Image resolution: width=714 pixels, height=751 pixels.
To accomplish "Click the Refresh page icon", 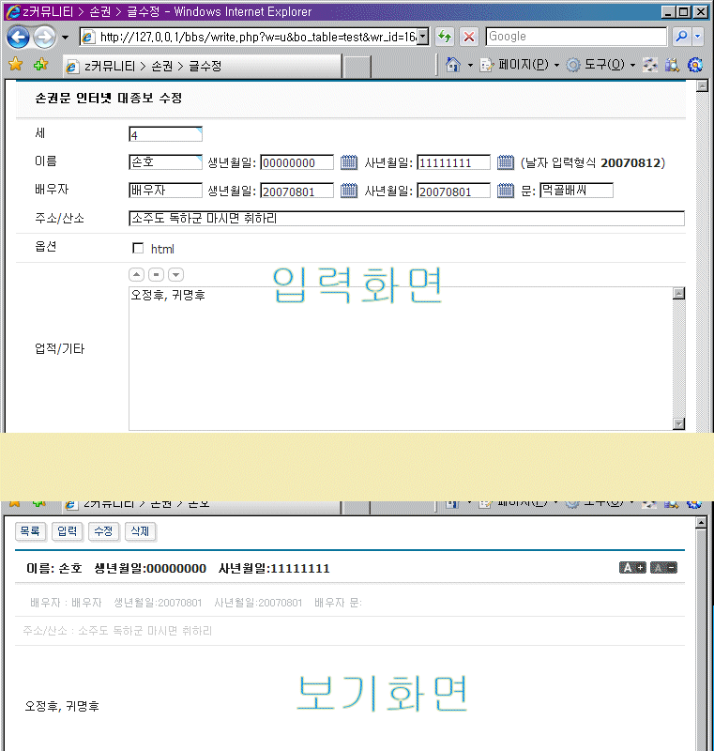I will 445,37.
